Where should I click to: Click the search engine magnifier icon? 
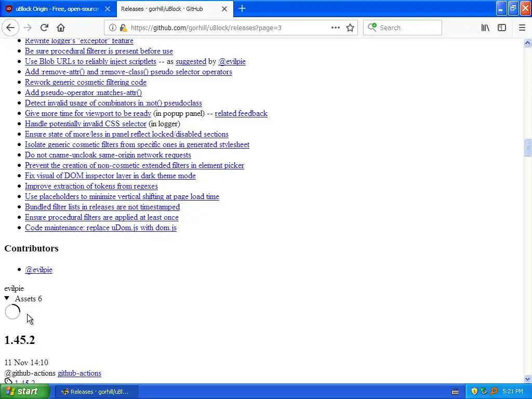[x=372, y=28]
